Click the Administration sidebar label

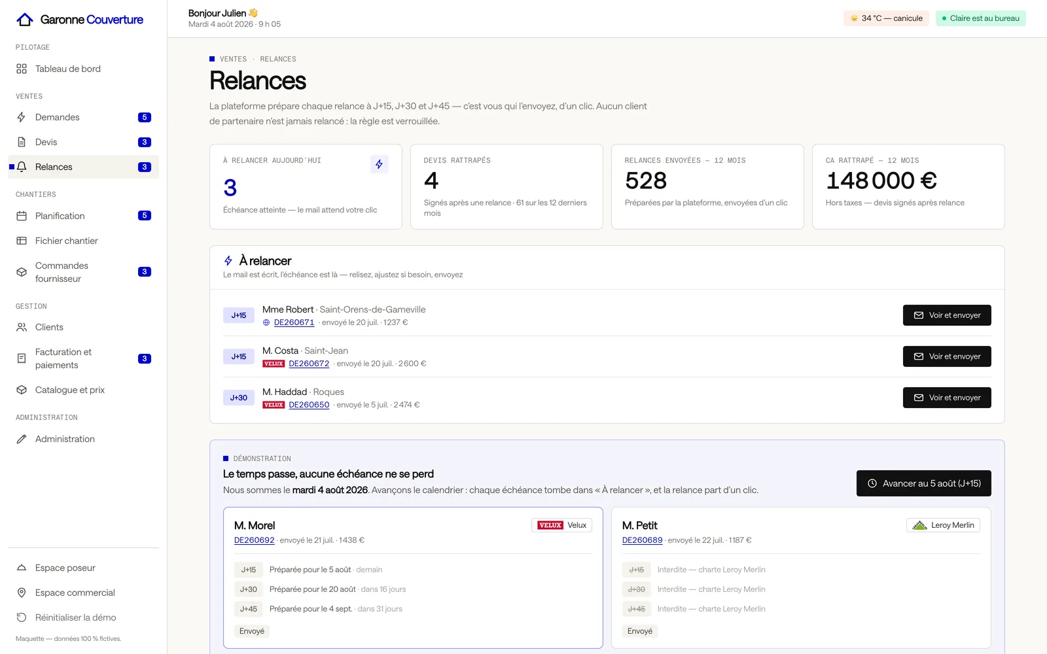coord(65,439)
